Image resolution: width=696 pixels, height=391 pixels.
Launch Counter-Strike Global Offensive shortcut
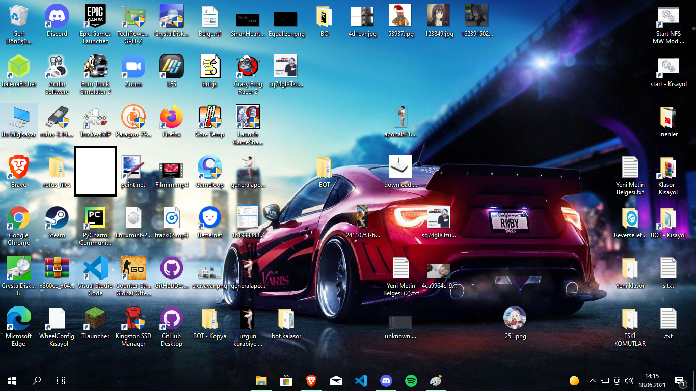tap(133, 276)
